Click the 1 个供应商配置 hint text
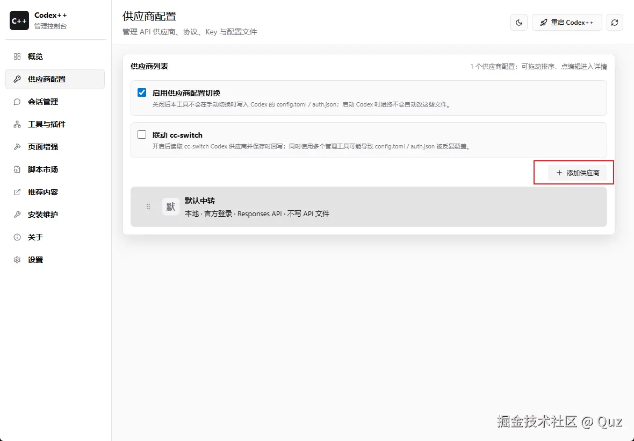Screen dimensions: 634x441 tap(538, 67)
